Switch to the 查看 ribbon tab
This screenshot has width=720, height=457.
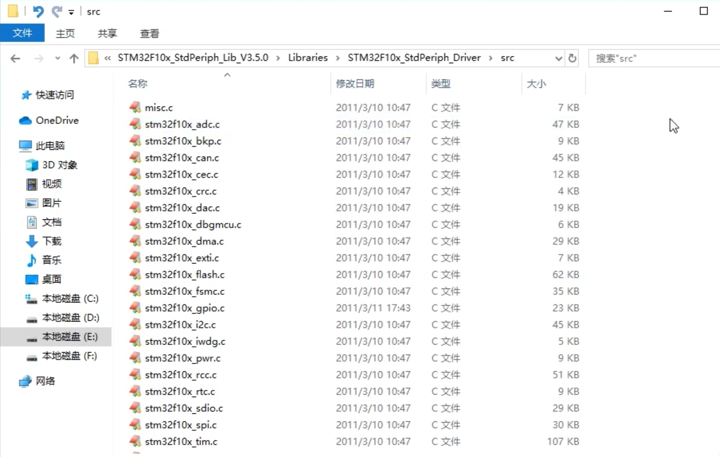150,34
